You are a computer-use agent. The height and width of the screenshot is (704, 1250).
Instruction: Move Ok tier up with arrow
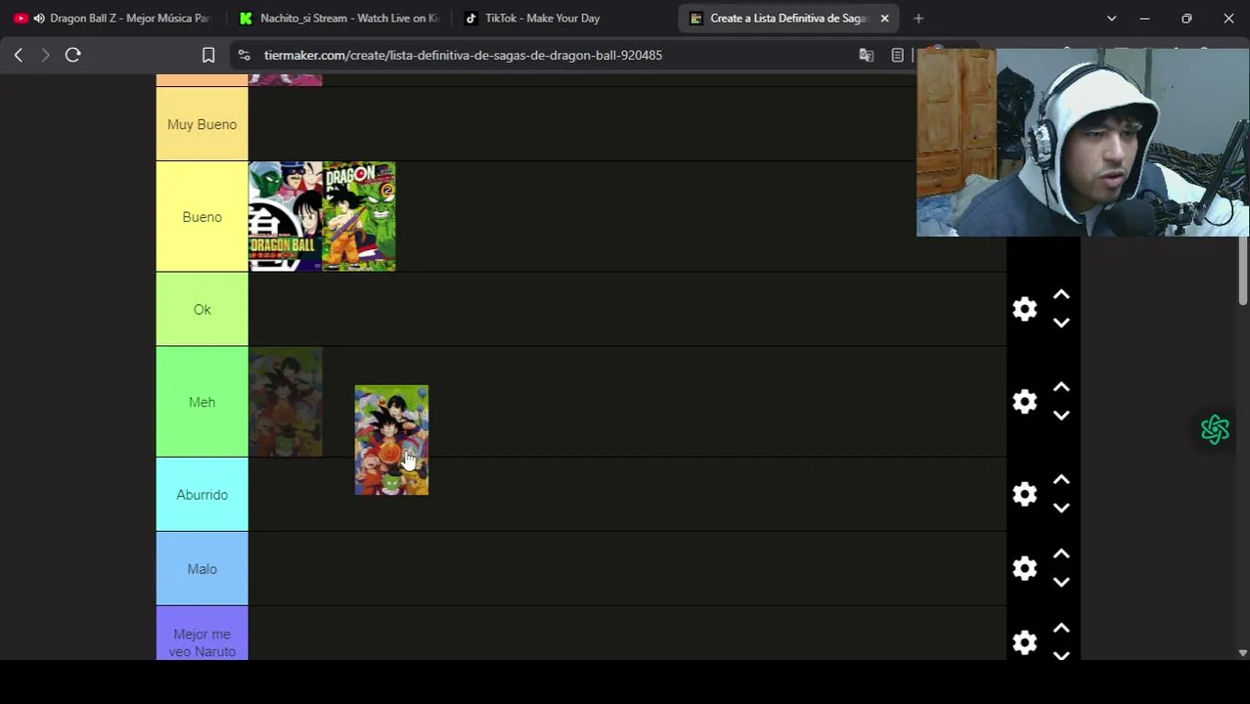click(x=1061, y=295)
